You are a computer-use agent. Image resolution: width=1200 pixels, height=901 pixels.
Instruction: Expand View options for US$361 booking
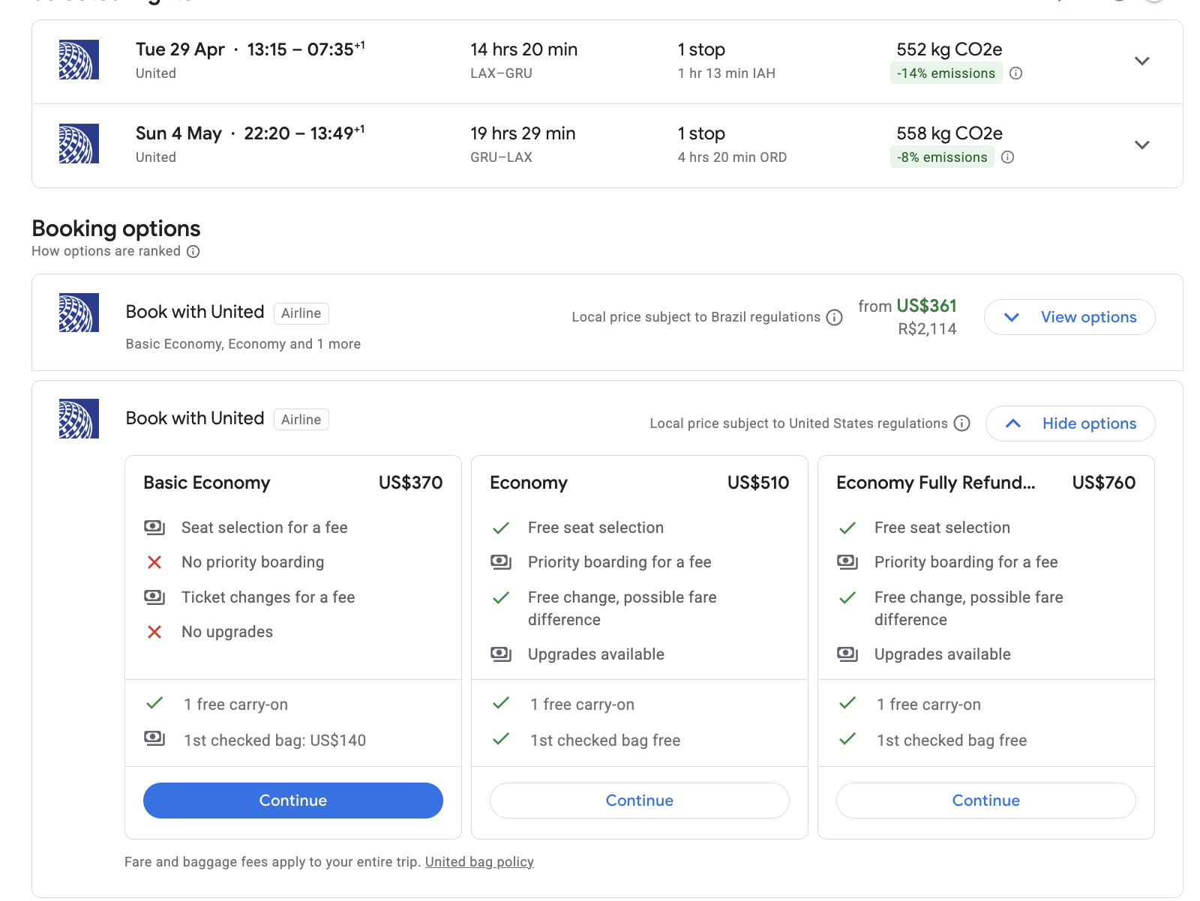point(1069,318)
